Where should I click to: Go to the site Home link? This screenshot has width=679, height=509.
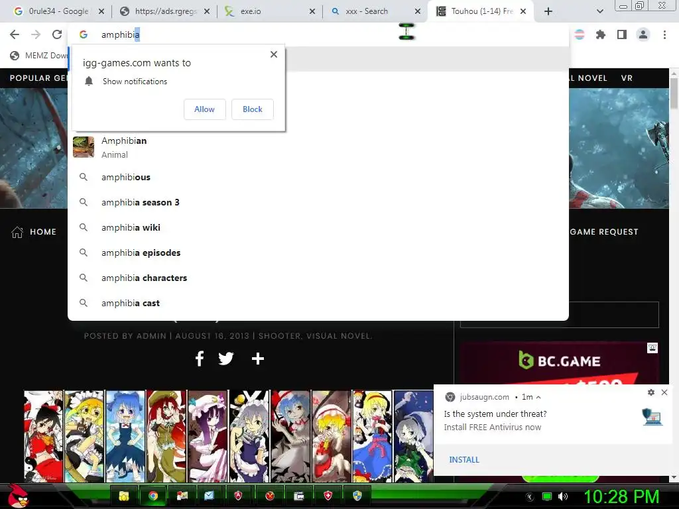coord(34,232)
